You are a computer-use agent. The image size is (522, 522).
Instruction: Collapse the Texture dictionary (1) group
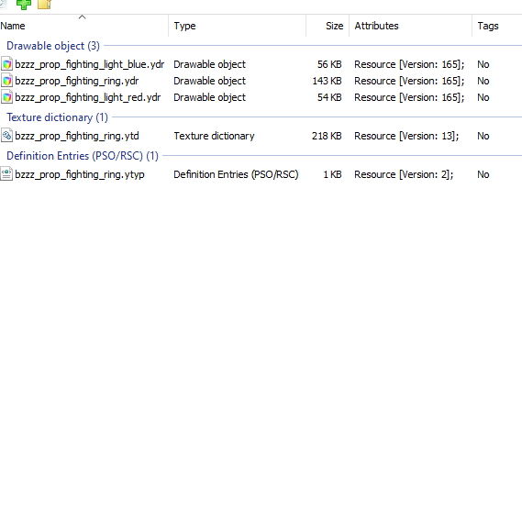(x=57, y=117)
